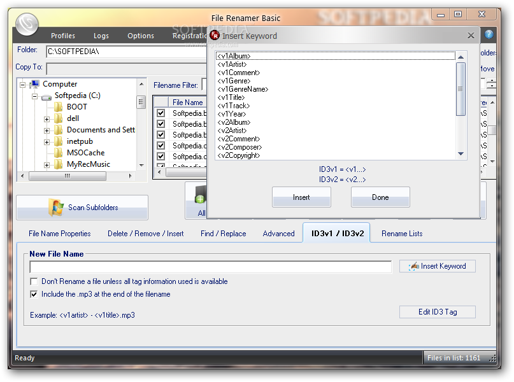This screenshot has height=382, width=514.
Task: Click folder tree scroll down arrow
Action: [x=141, y=165]
